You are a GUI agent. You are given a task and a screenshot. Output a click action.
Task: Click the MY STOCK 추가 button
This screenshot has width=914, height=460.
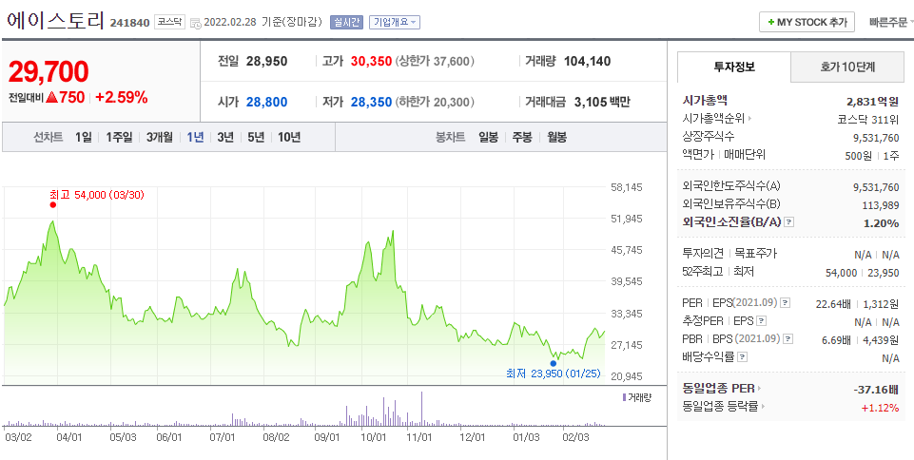tap(807, 22)
